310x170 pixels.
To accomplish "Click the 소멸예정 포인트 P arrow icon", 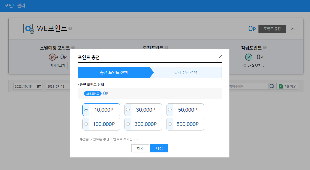I will point(53,57).
